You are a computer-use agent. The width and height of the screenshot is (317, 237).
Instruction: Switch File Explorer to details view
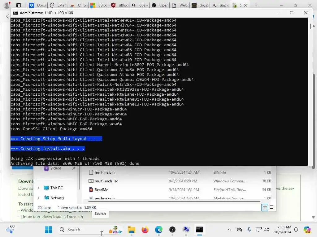[265, 207]
